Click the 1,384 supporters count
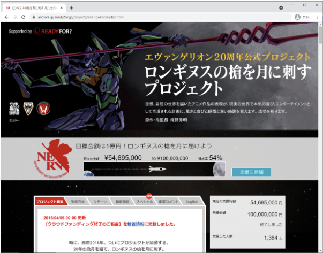The width and height of the screenshot is (323, 253). (x=271, y=238)
